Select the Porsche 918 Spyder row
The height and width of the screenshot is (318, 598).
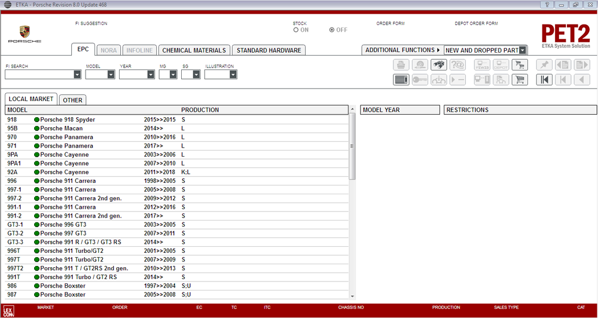pyautogui.click(x=177, y=120)
